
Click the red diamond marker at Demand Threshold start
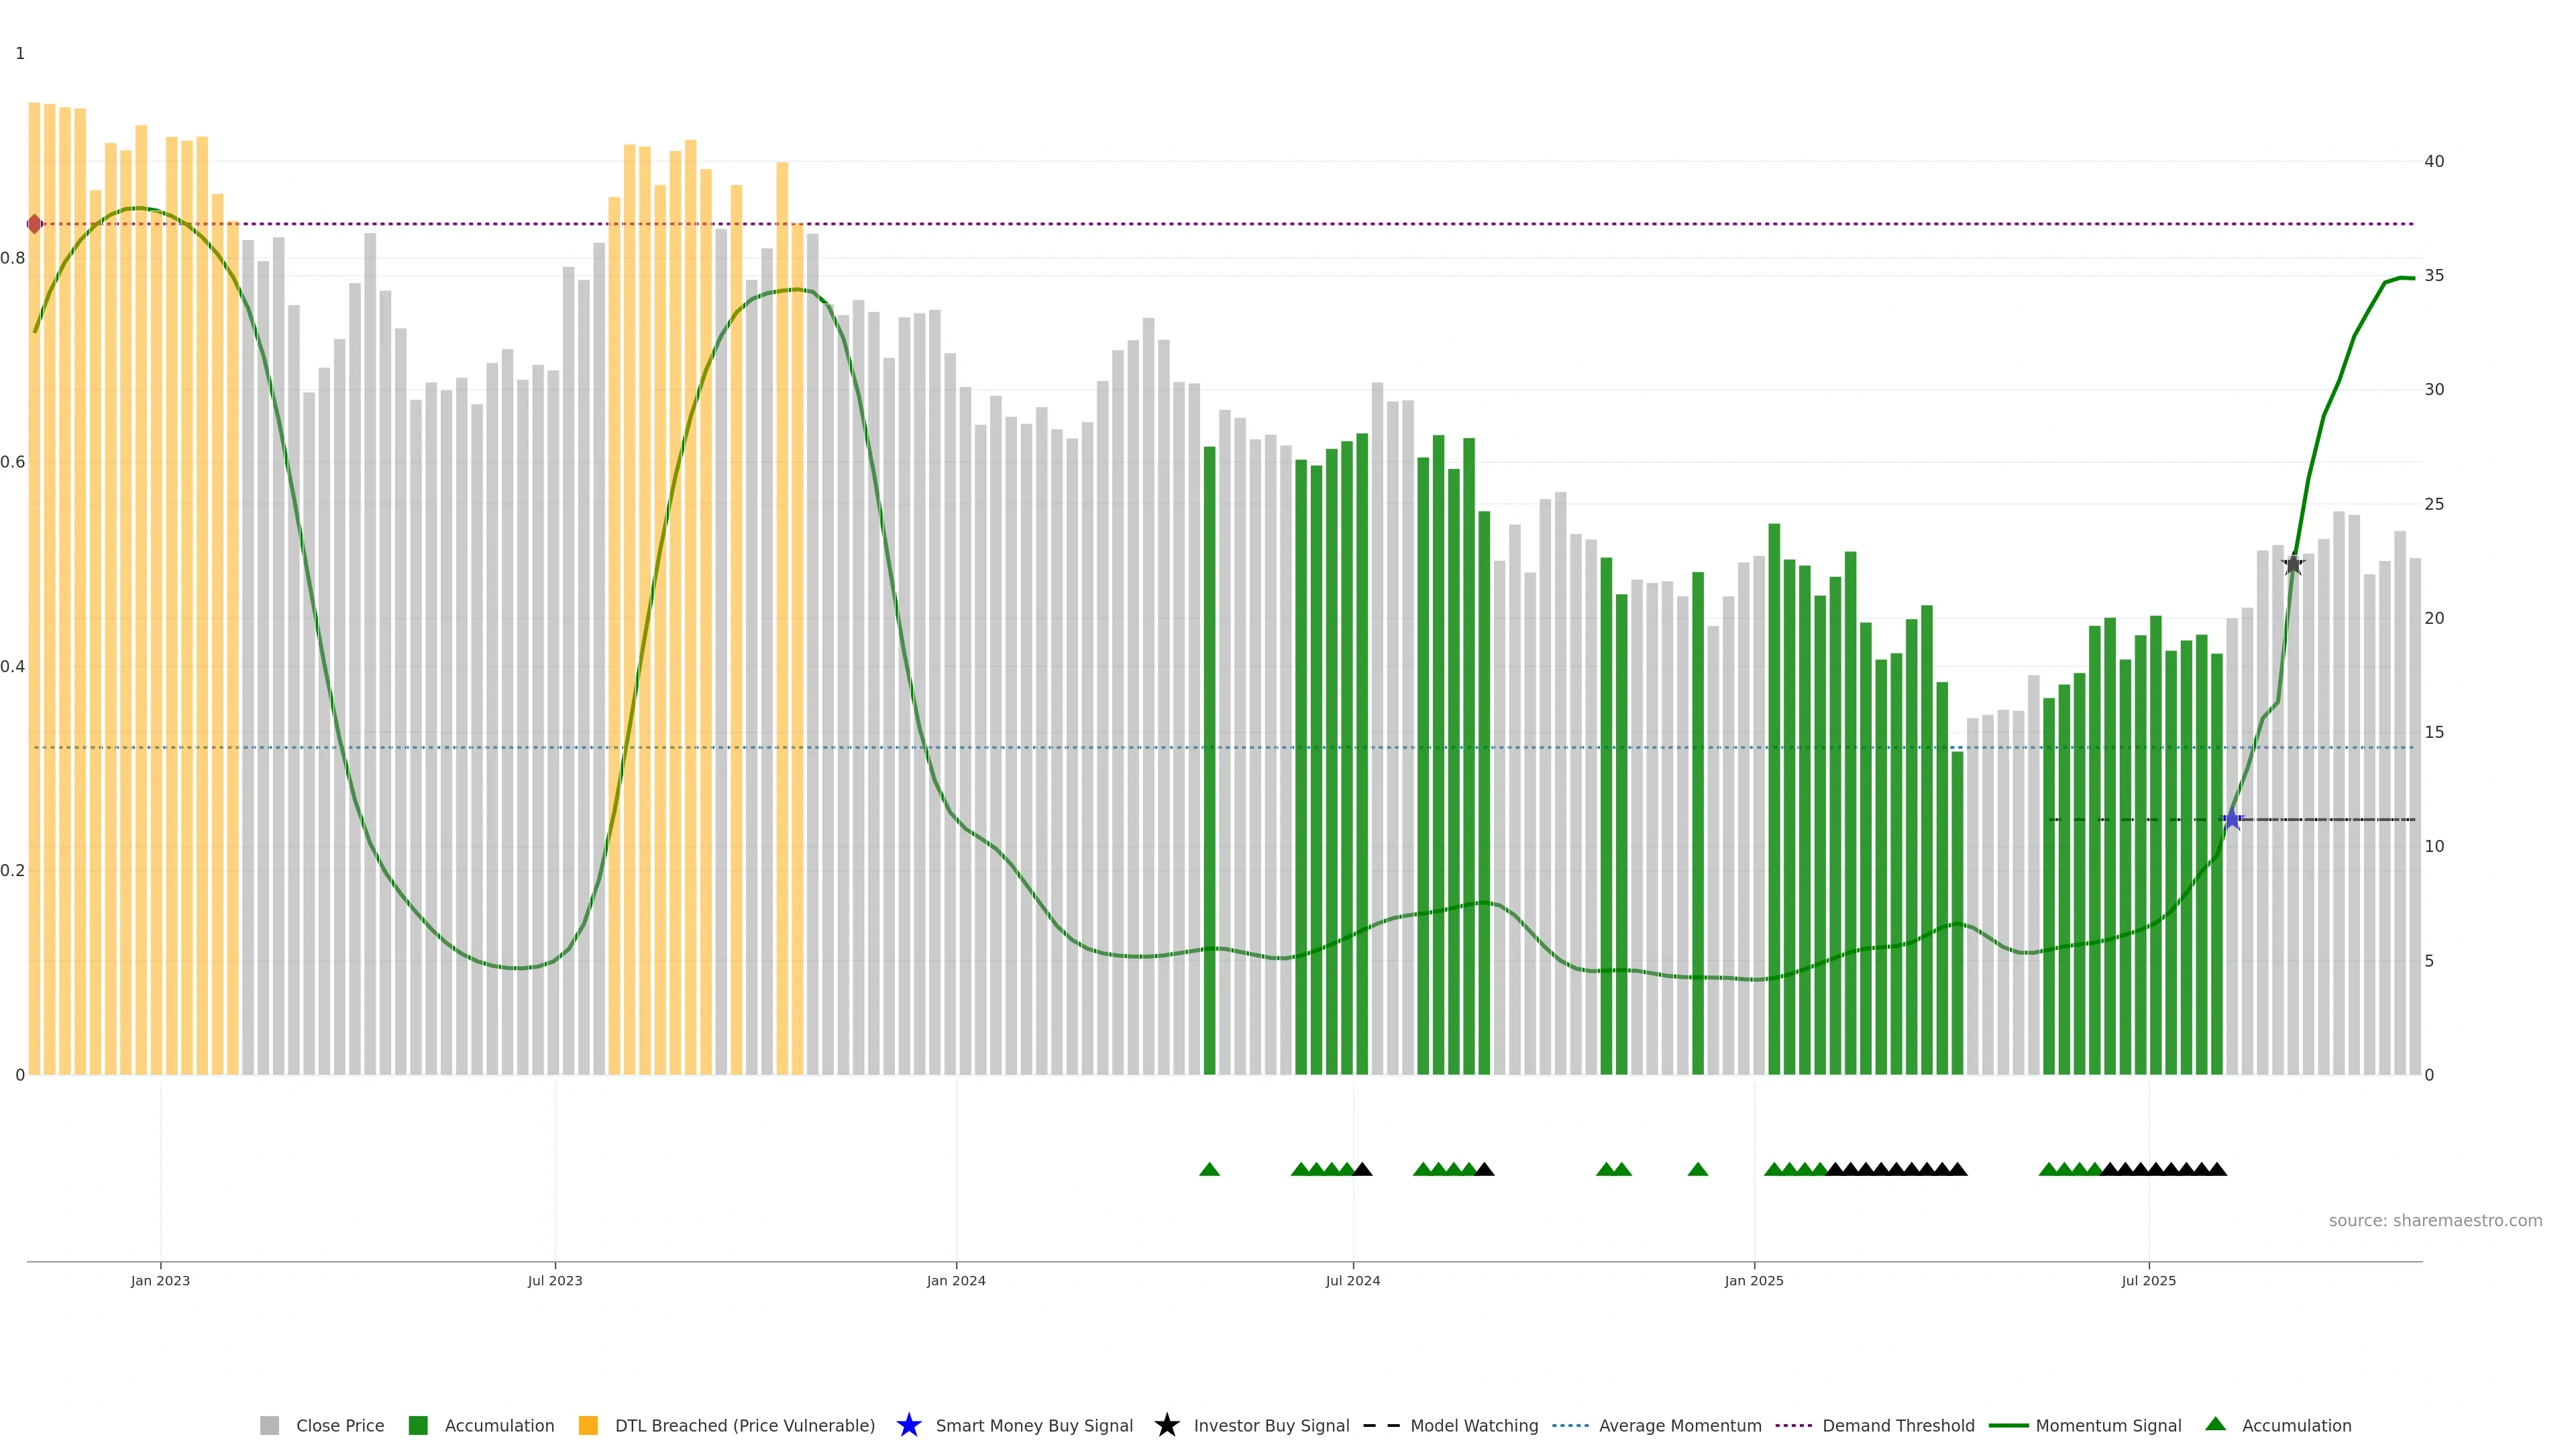pos(35,224)
